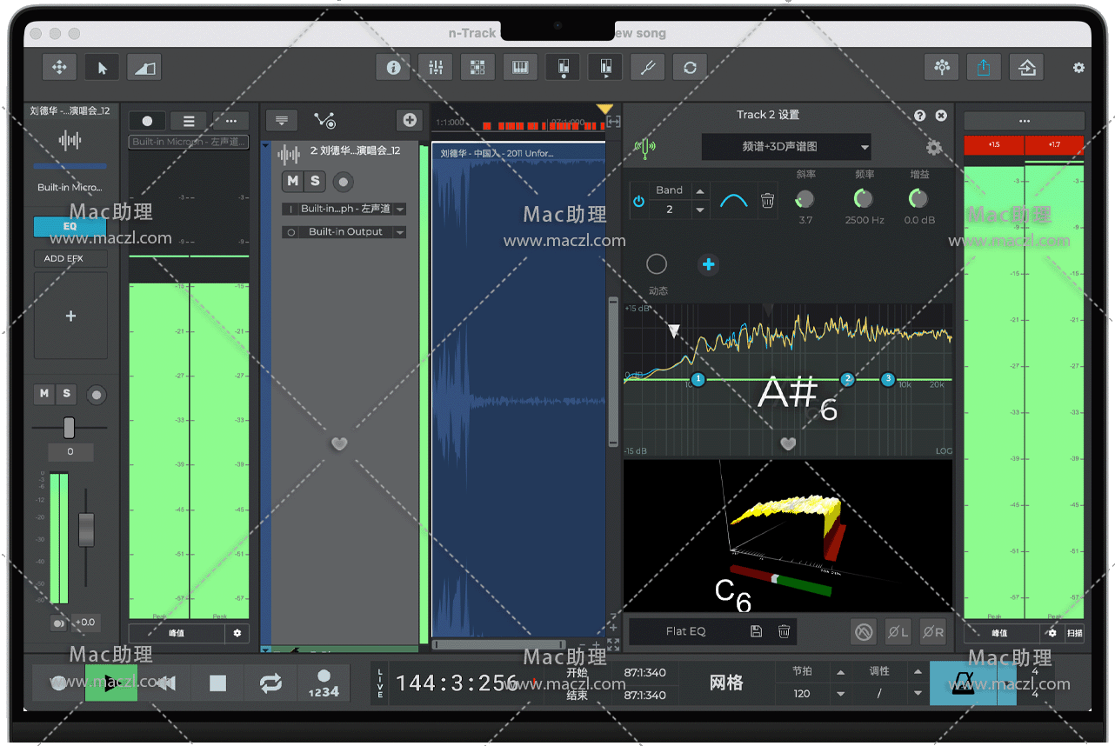Image resolution: width=1115 pixels, height=746 pixels.
Task: Click the ADD EFX button
Action: coord(70,258)
